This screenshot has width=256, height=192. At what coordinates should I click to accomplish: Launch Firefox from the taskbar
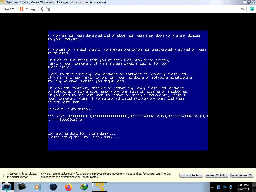(68, 187)
